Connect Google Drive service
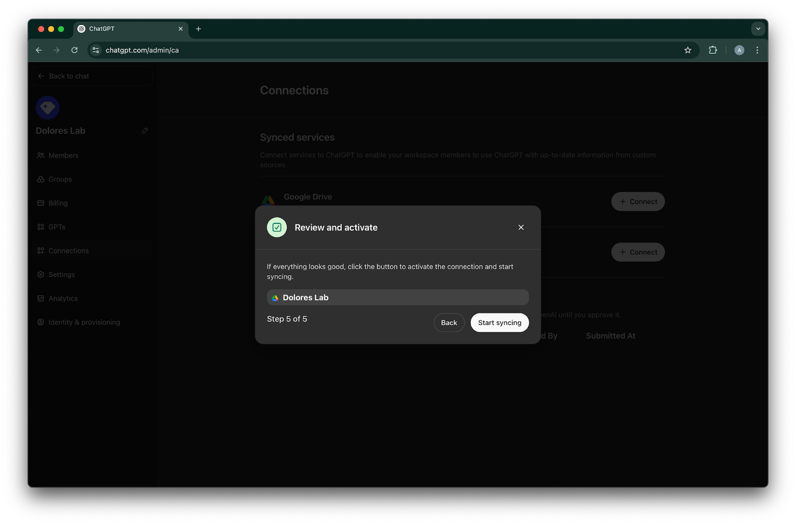This screenshot has width=796, height=524. tap(638, 202)
